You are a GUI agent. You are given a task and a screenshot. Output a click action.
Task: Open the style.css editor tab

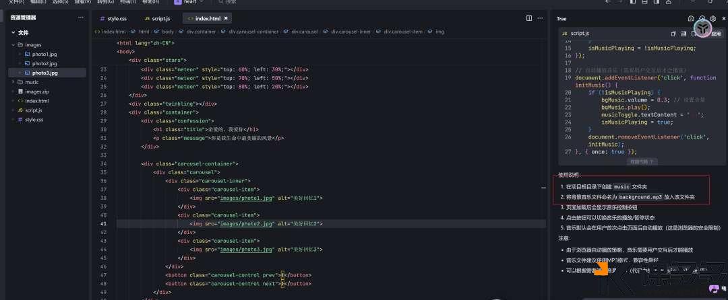click(x=113, y=18)
